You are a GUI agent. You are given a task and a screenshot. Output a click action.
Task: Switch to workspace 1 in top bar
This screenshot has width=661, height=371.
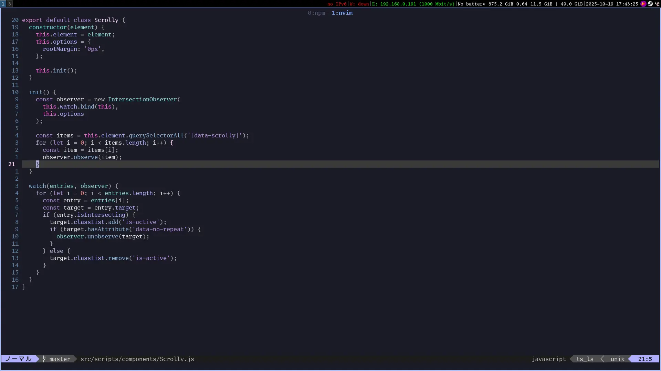coord(3,4)
